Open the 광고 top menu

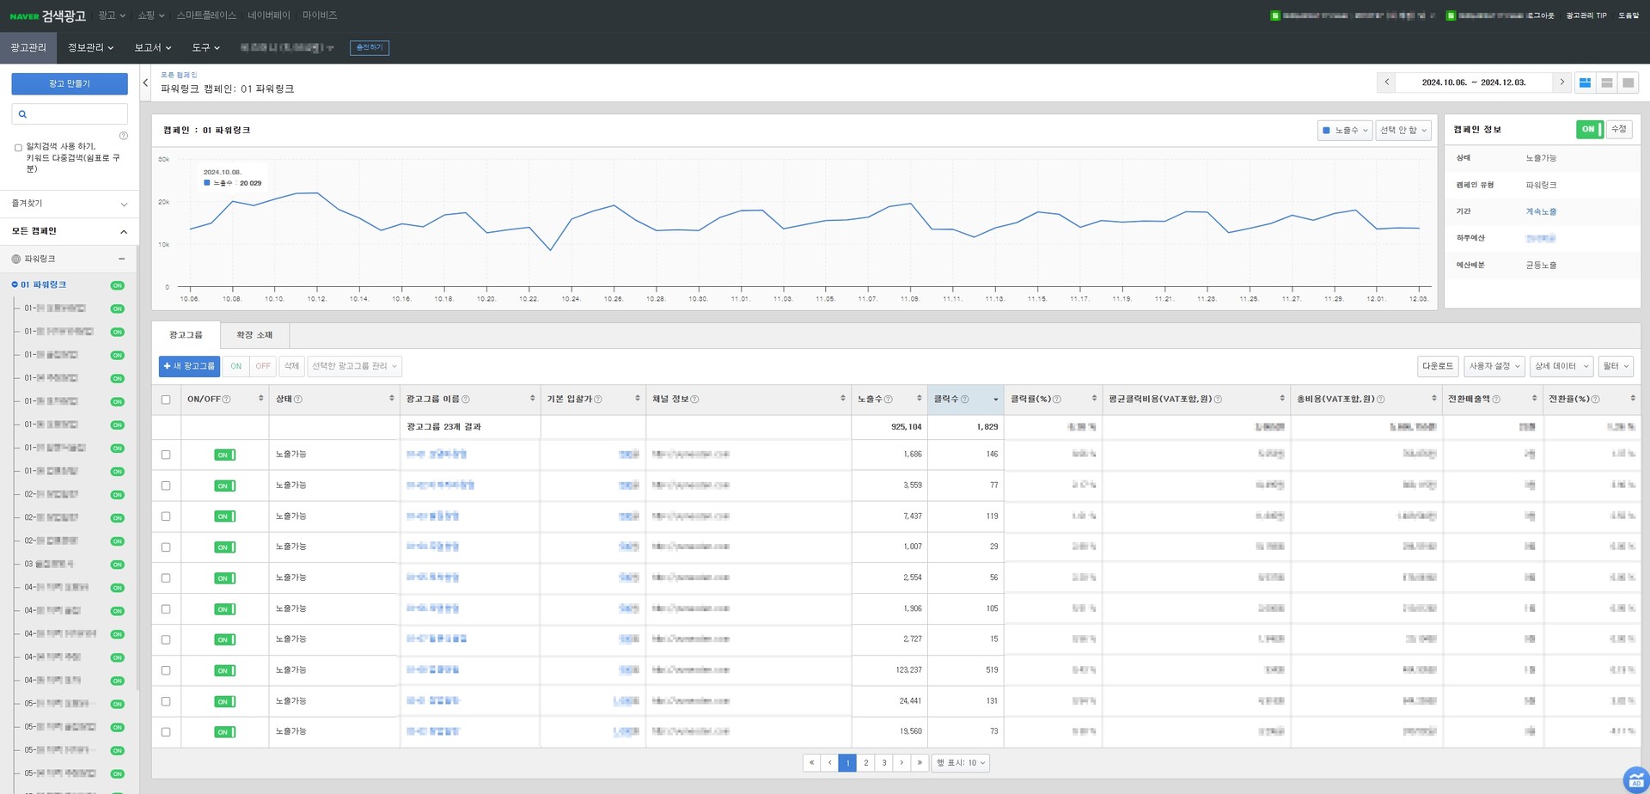pyautogui.click(x=112, y=15)
